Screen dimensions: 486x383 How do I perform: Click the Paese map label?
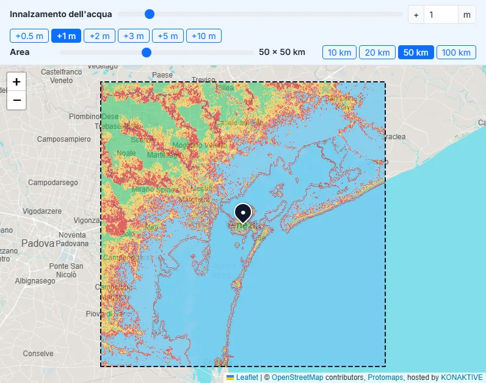point(162,75)
